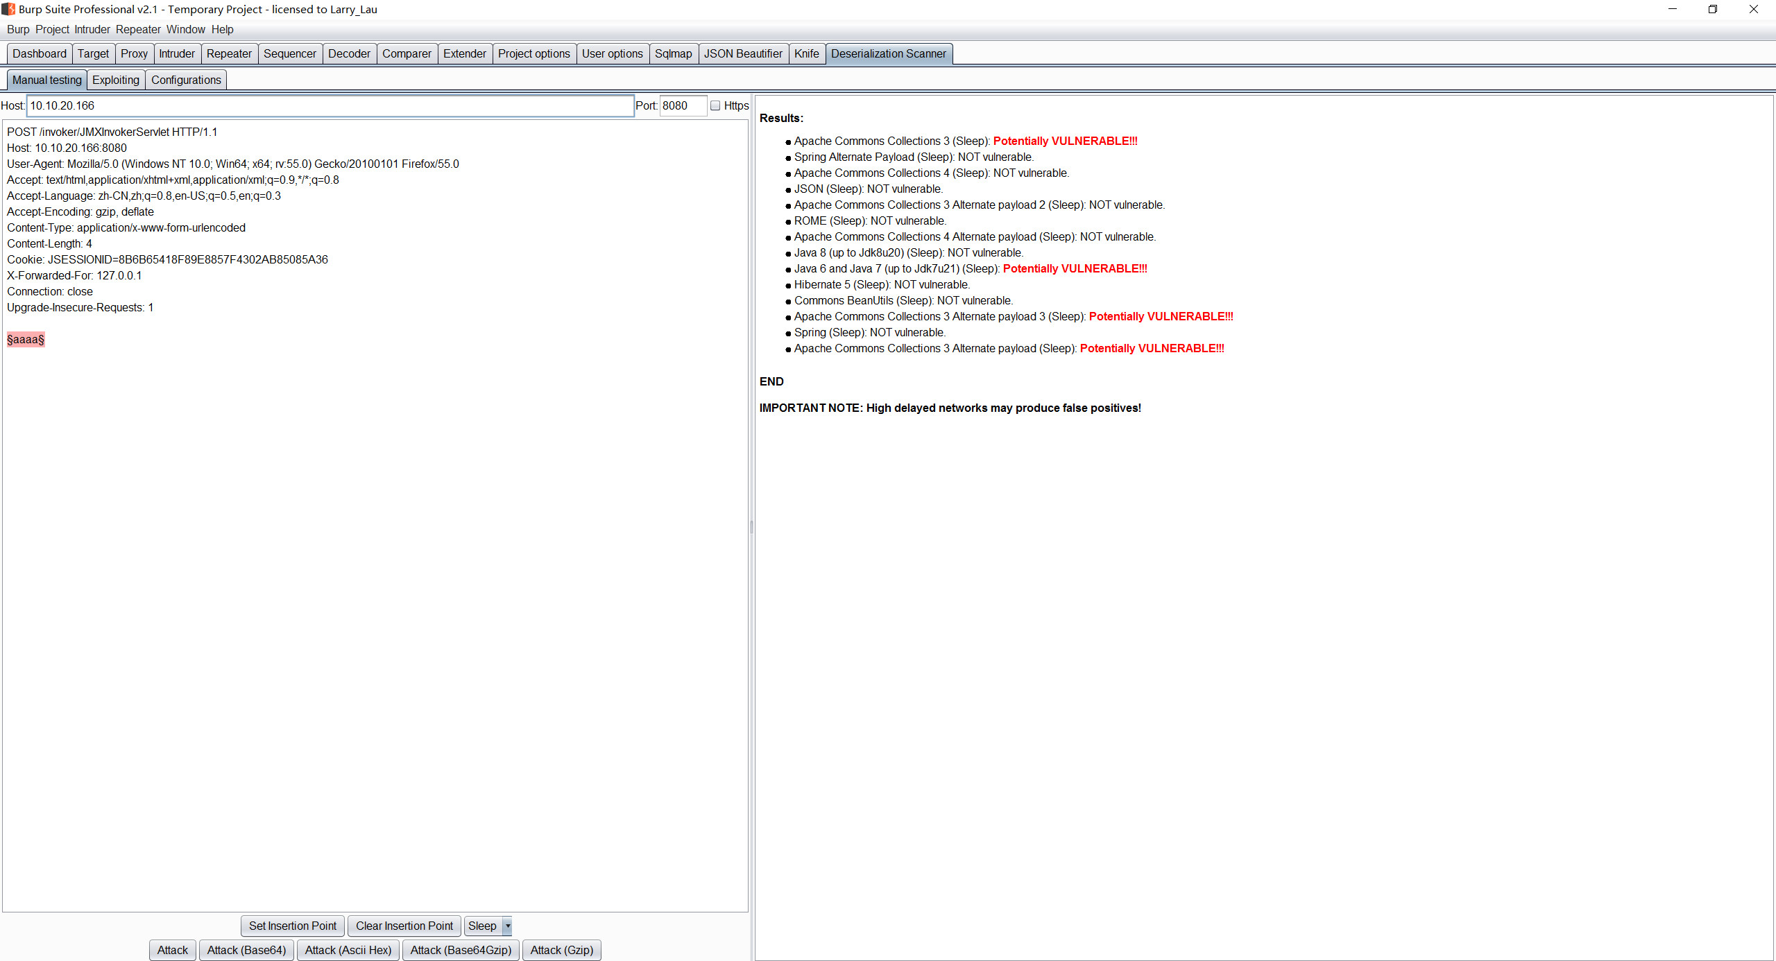This screenshot has height=961, width=1776.
Task: Switch to the Sequencer tab
Action: click(290, 53)
